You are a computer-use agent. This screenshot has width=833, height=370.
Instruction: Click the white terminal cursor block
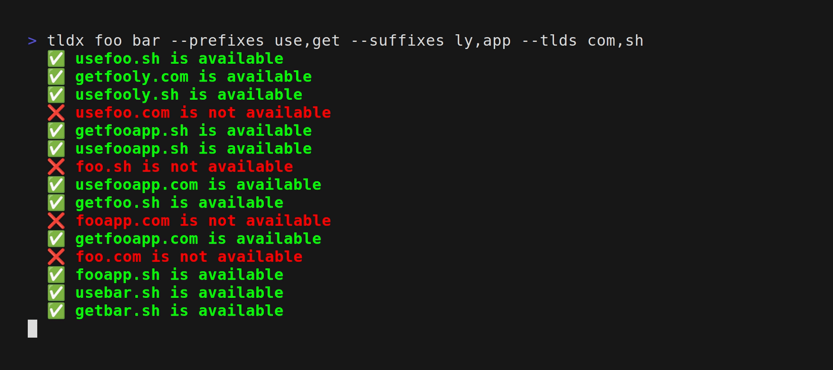[x=32, y=329]
